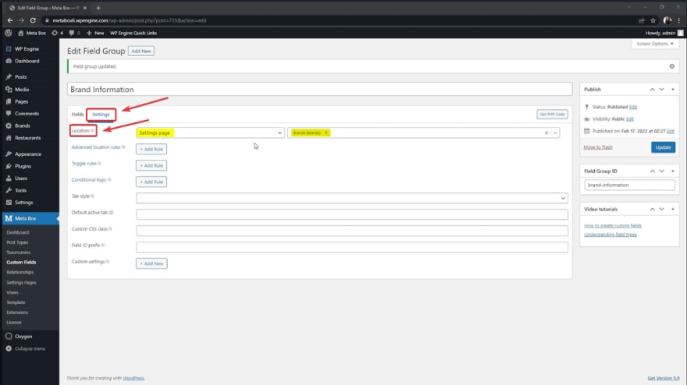Add Rule for Toggle rules
The image size is (687, 385).
tap(151, 165)
